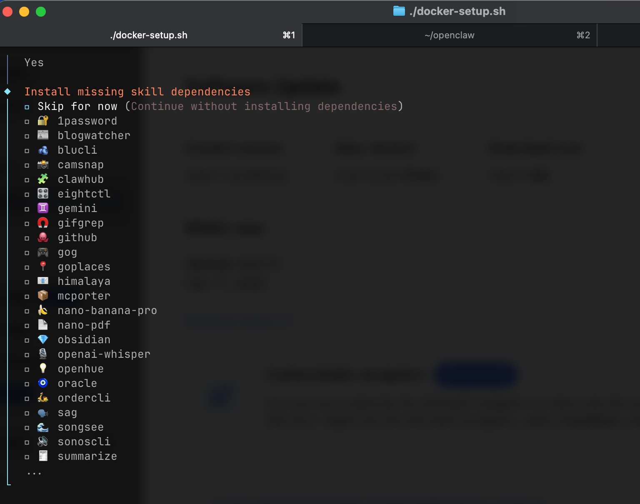Click the gem icon next to obsidian
This screenshot has width=640, height=504.
point(43,339)
